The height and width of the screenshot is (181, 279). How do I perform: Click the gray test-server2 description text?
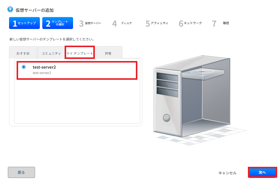(x=42, y=73)
